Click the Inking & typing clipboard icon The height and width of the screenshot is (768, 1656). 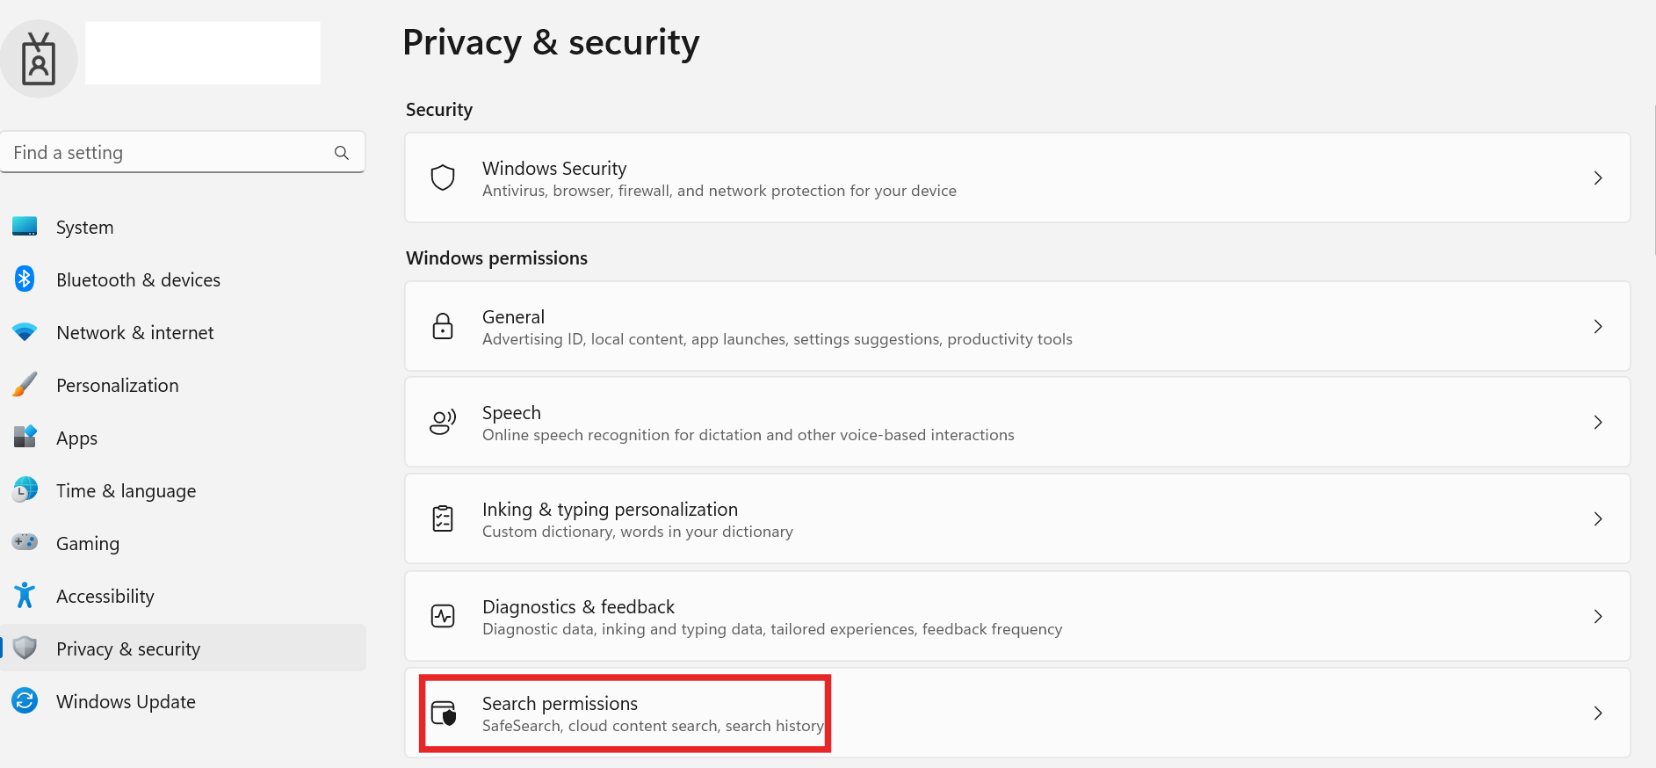click(x=443, y=518)
